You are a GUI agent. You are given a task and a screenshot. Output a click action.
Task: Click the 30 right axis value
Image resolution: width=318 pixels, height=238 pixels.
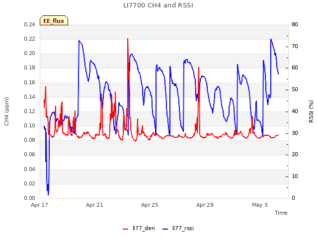[295, 133]
